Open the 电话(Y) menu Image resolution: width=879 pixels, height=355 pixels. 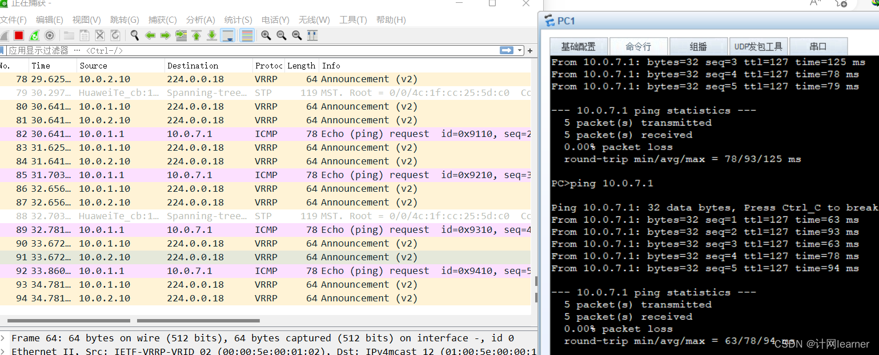(276, 20)
